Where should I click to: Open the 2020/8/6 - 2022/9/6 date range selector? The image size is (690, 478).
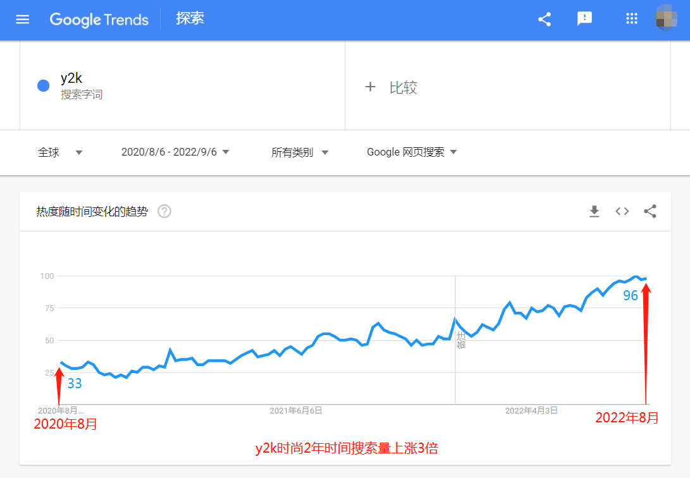[175, 152]
